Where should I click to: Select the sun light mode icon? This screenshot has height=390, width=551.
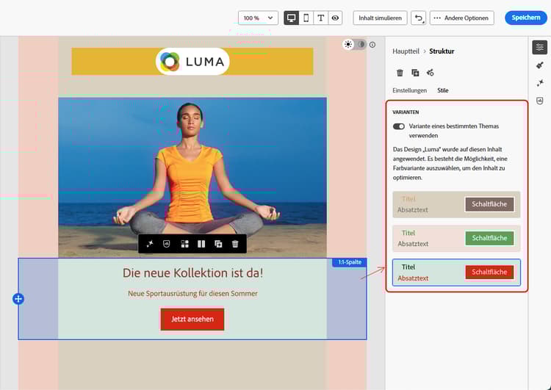(348, 45)
